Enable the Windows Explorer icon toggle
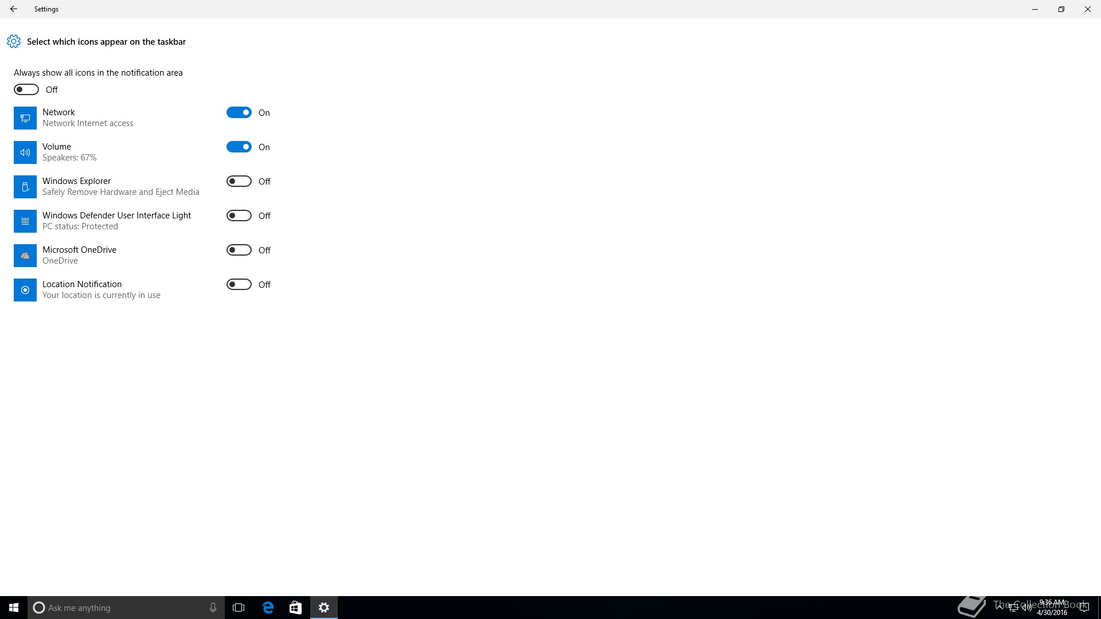 239,181
